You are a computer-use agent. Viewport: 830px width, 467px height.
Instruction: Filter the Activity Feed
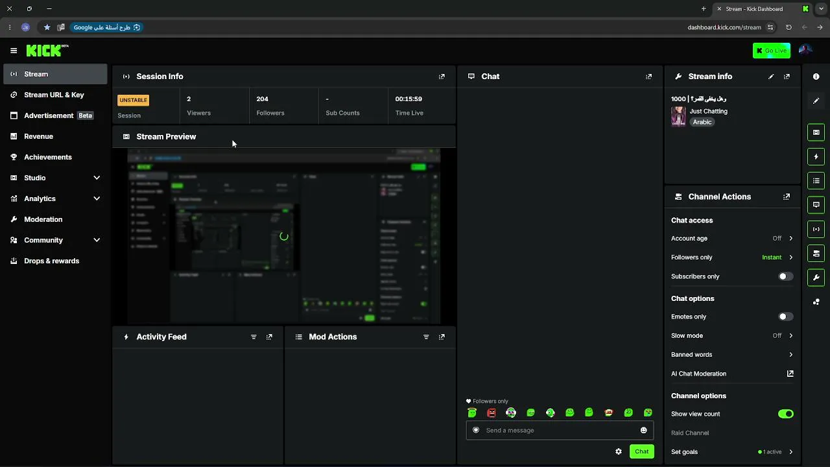click(254, 337)
